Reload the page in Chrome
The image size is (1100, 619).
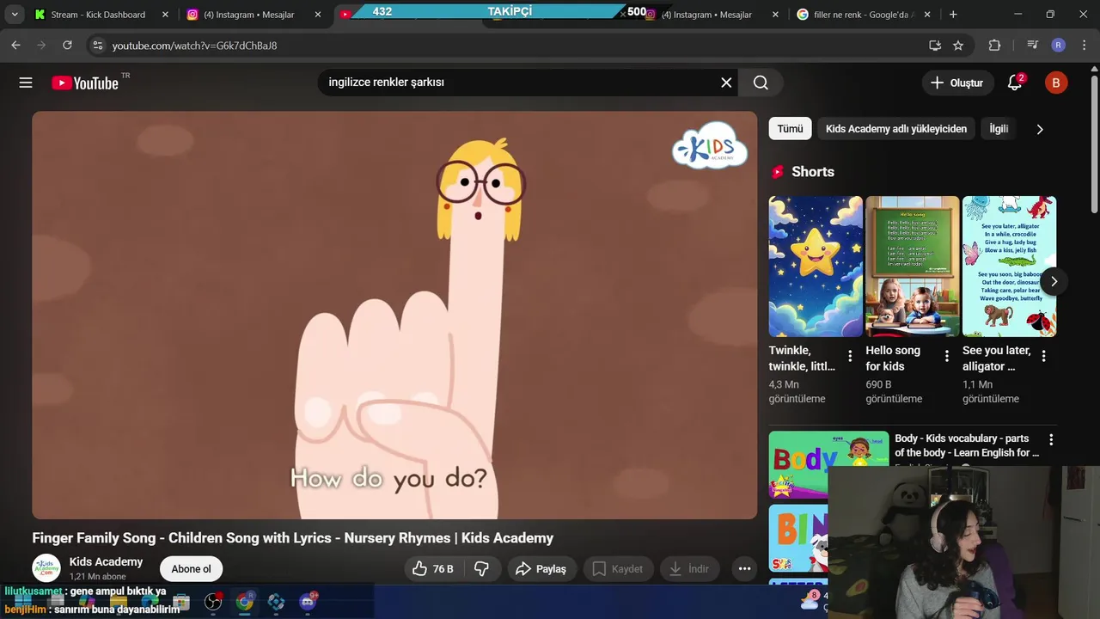67,45
